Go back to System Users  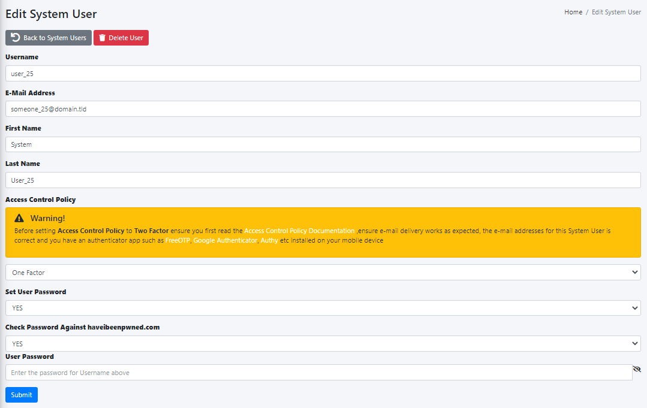pyautogui.click(x=49, y=38)
